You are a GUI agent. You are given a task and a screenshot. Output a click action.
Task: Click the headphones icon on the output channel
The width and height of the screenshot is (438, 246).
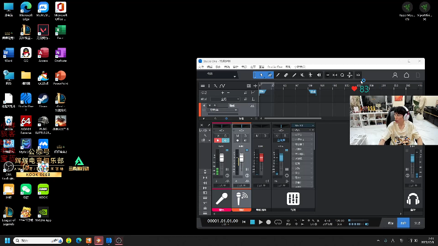pos(413,199)
